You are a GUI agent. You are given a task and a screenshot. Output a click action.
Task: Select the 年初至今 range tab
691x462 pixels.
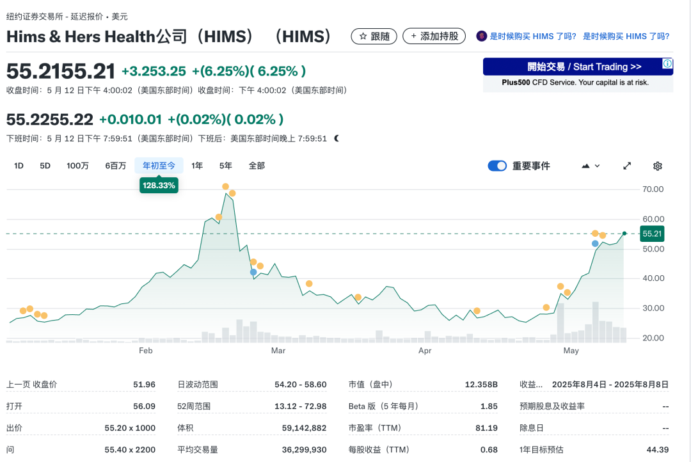(159, 166)
